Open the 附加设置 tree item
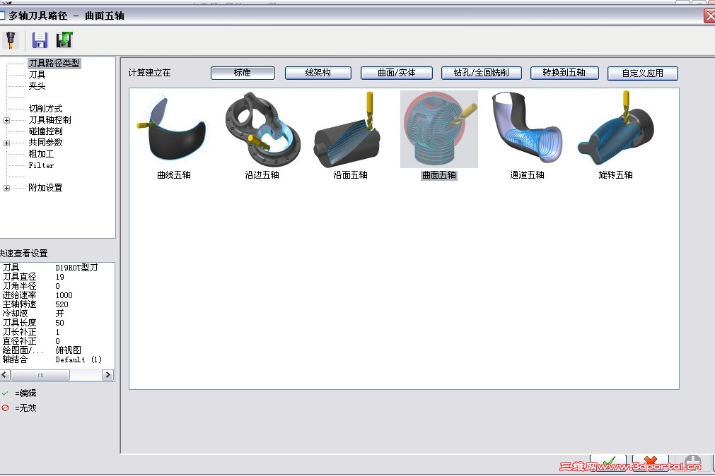Image resolution: width=715 pixels, height=476 pixels. pos(45,188)
